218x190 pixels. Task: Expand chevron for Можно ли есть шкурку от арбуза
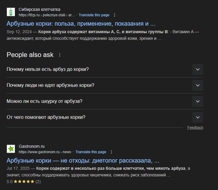pos(198,101)
